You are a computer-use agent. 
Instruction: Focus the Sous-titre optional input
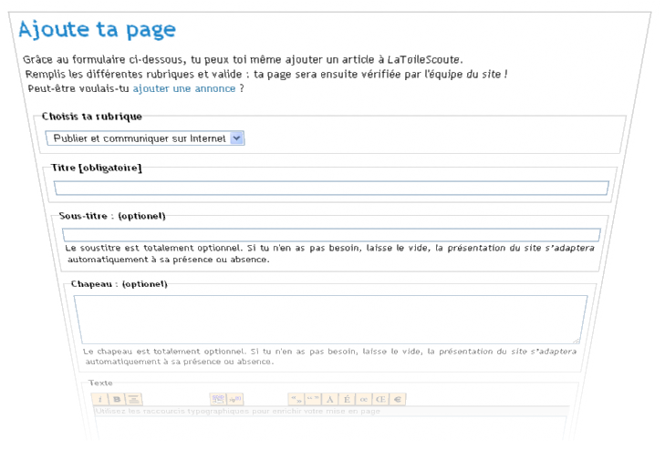click(x=331, y=235)
